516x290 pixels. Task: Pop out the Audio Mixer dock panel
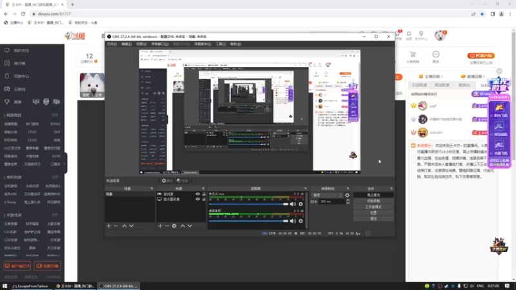pyautogui.click(x=305, y=189)
